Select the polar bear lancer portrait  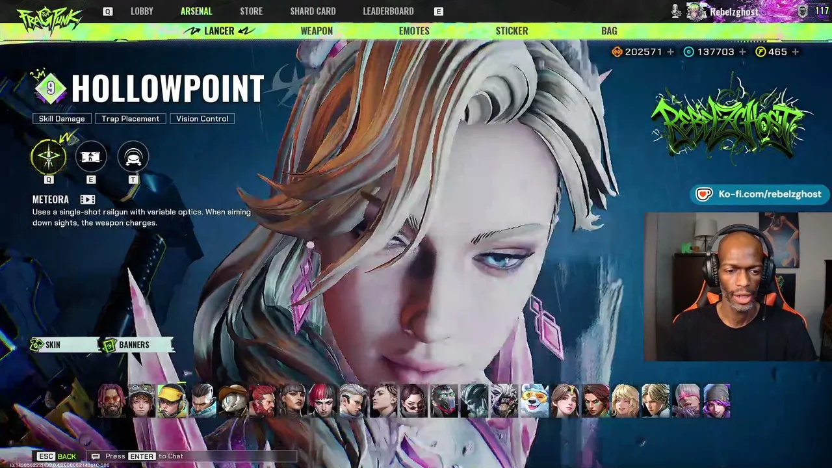click(534, 400)
